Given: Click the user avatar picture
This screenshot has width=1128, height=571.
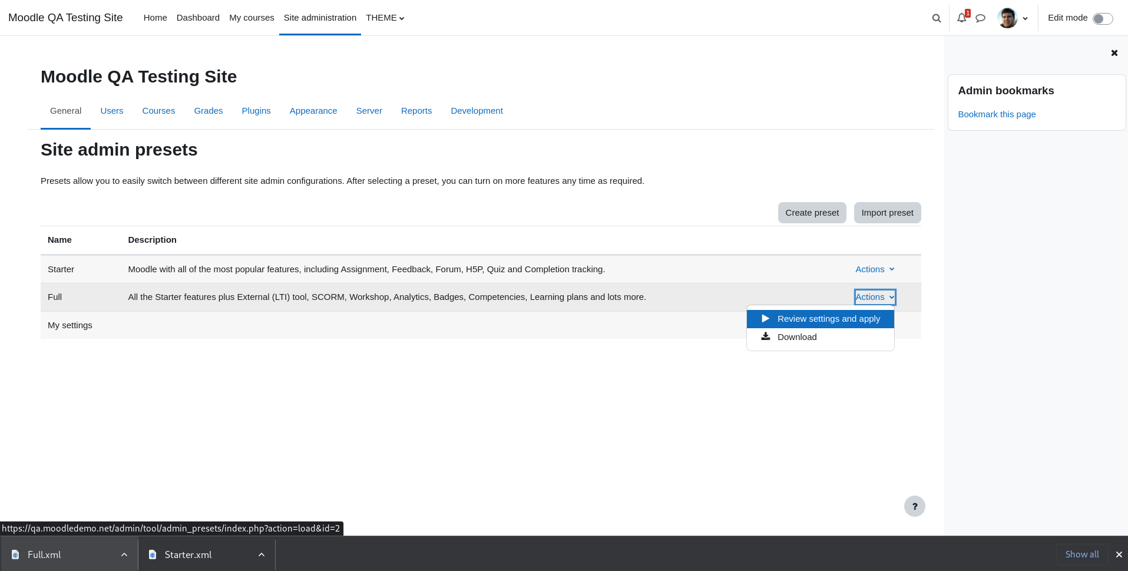Looking at the screenshot, I should point(1007,18).
